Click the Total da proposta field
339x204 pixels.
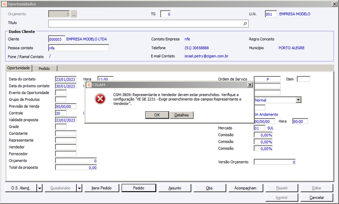click(76, 168)
